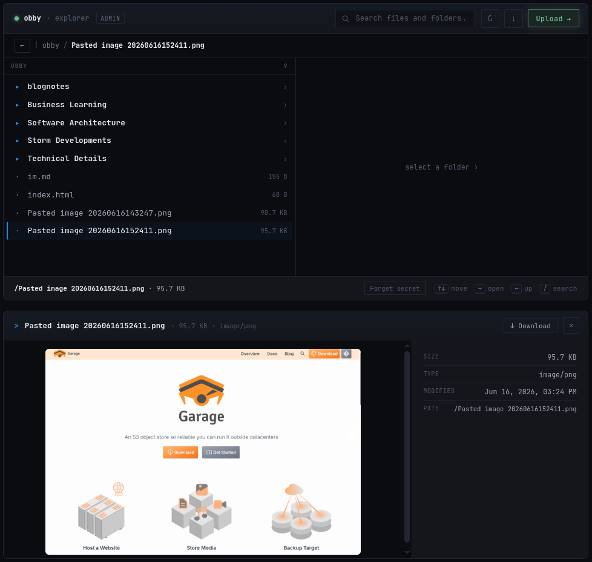Open Storm Developments via its right chevron
This screenshot has width=592, height=562.
click(x=285, y=141)
